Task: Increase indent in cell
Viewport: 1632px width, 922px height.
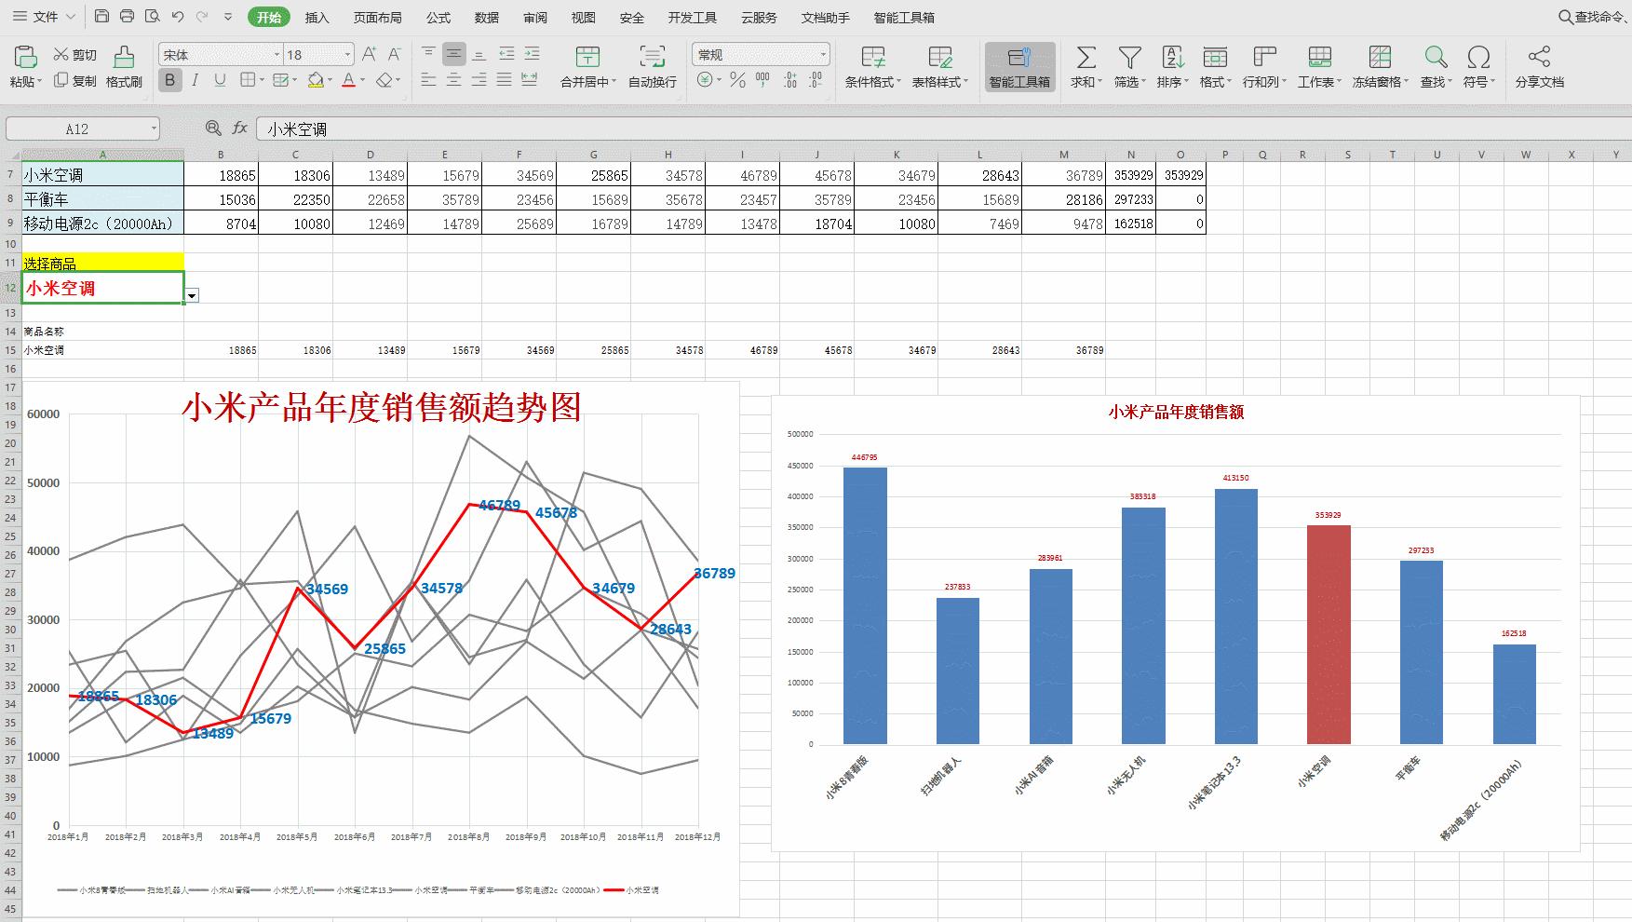Action: click(x=532, y=54)
